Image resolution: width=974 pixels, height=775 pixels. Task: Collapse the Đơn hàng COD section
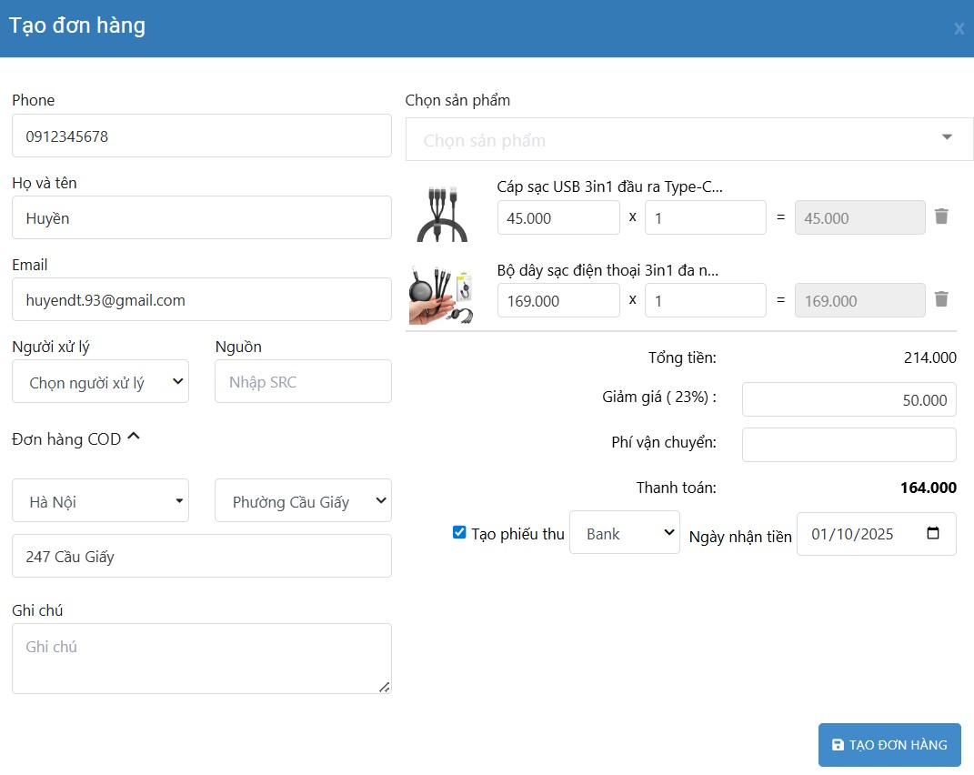(x=133, y=438)
